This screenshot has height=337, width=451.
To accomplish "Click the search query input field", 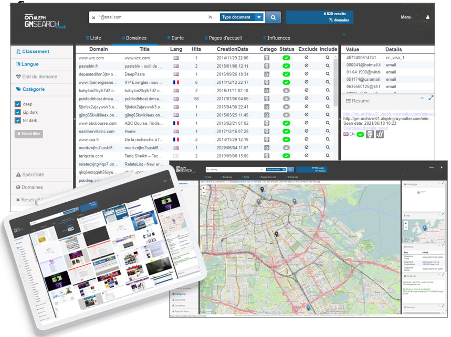I will [x=151, y=17].
